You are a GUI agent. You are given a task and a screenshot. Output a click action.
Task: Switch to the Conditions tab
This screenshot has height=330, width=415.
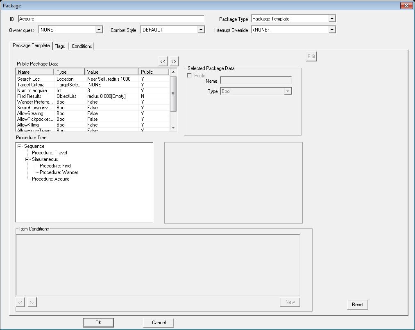82,46
